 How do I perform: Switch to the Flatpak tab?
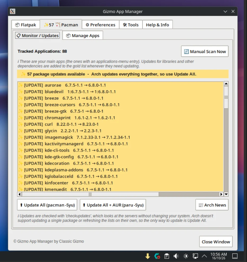(x=25, y=25)
